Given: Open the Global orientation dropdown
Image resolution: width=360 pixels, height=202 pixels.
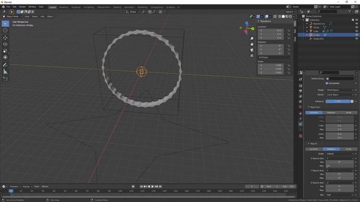Looking at the screenshot, I should [133, 12].
